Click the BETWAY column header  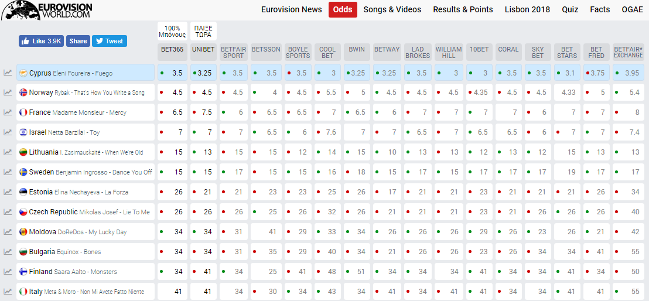point(387,52)
